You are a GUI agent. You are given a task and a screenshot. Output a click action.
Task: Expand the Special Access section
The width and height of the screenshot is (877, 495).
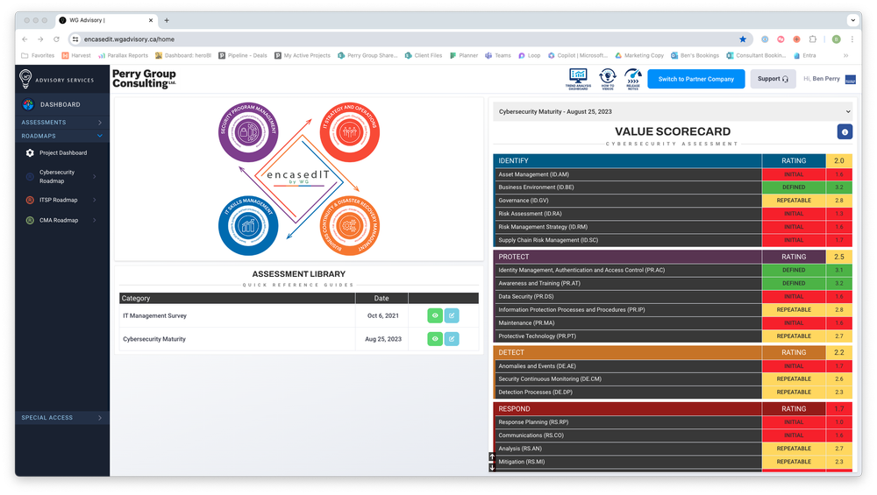coord(61,418)
